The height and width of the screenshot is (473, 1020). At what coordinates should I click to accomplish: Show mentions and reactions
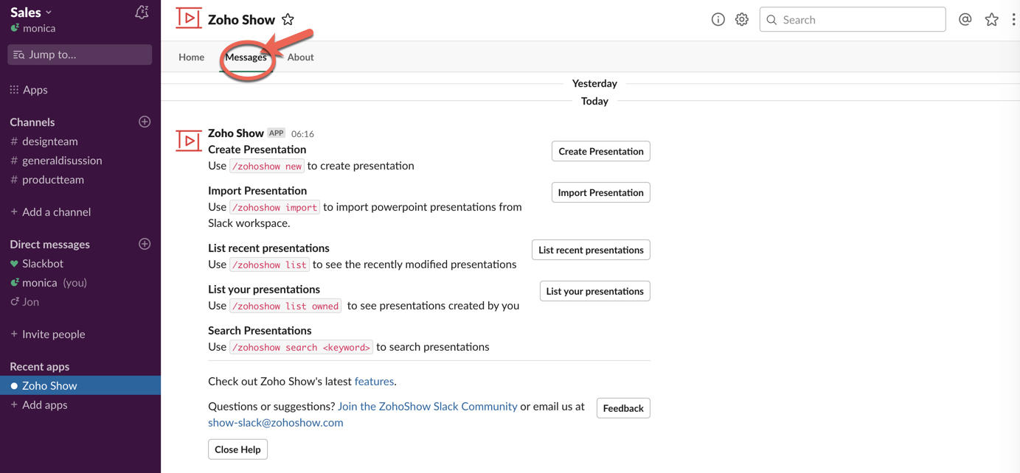tap(965, 20)
